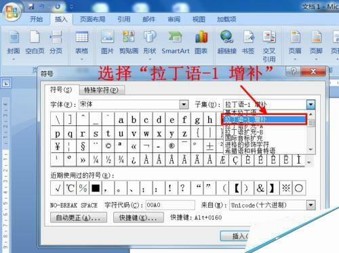
Task: Open the Table (表格) gallery icon
Action: (x=81, y=37)
